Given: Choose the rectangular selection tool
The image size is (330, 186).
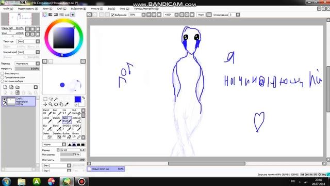Looking at the screenshot, I should tap(45, 99).
